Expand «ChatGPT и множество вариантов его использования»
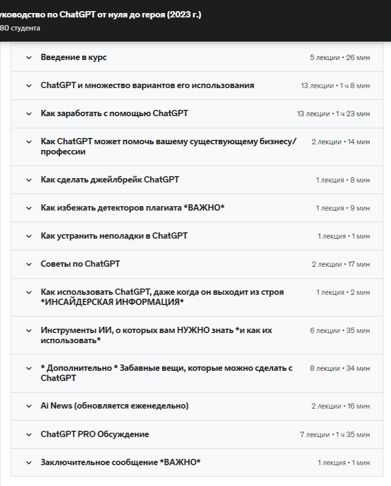 [x=29, y=85]
